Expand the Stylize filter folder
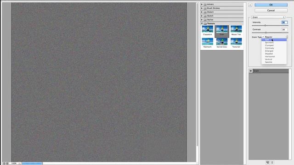The width and height of the screenshot is (294, 165). click(202, 20)
